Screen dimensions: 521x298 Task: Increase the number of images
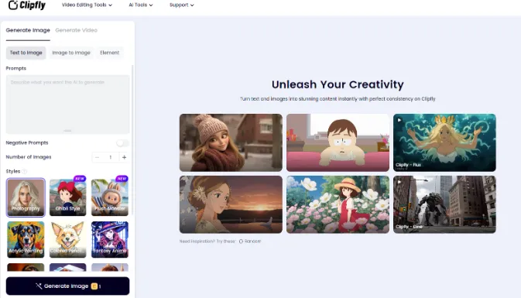click(124, 157)
